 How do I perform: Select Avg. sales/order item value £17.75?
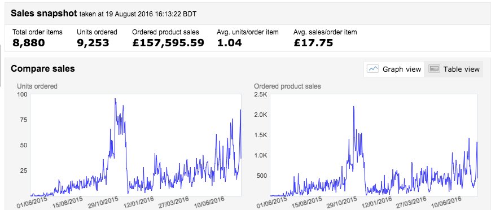click(x=313, y=43)
